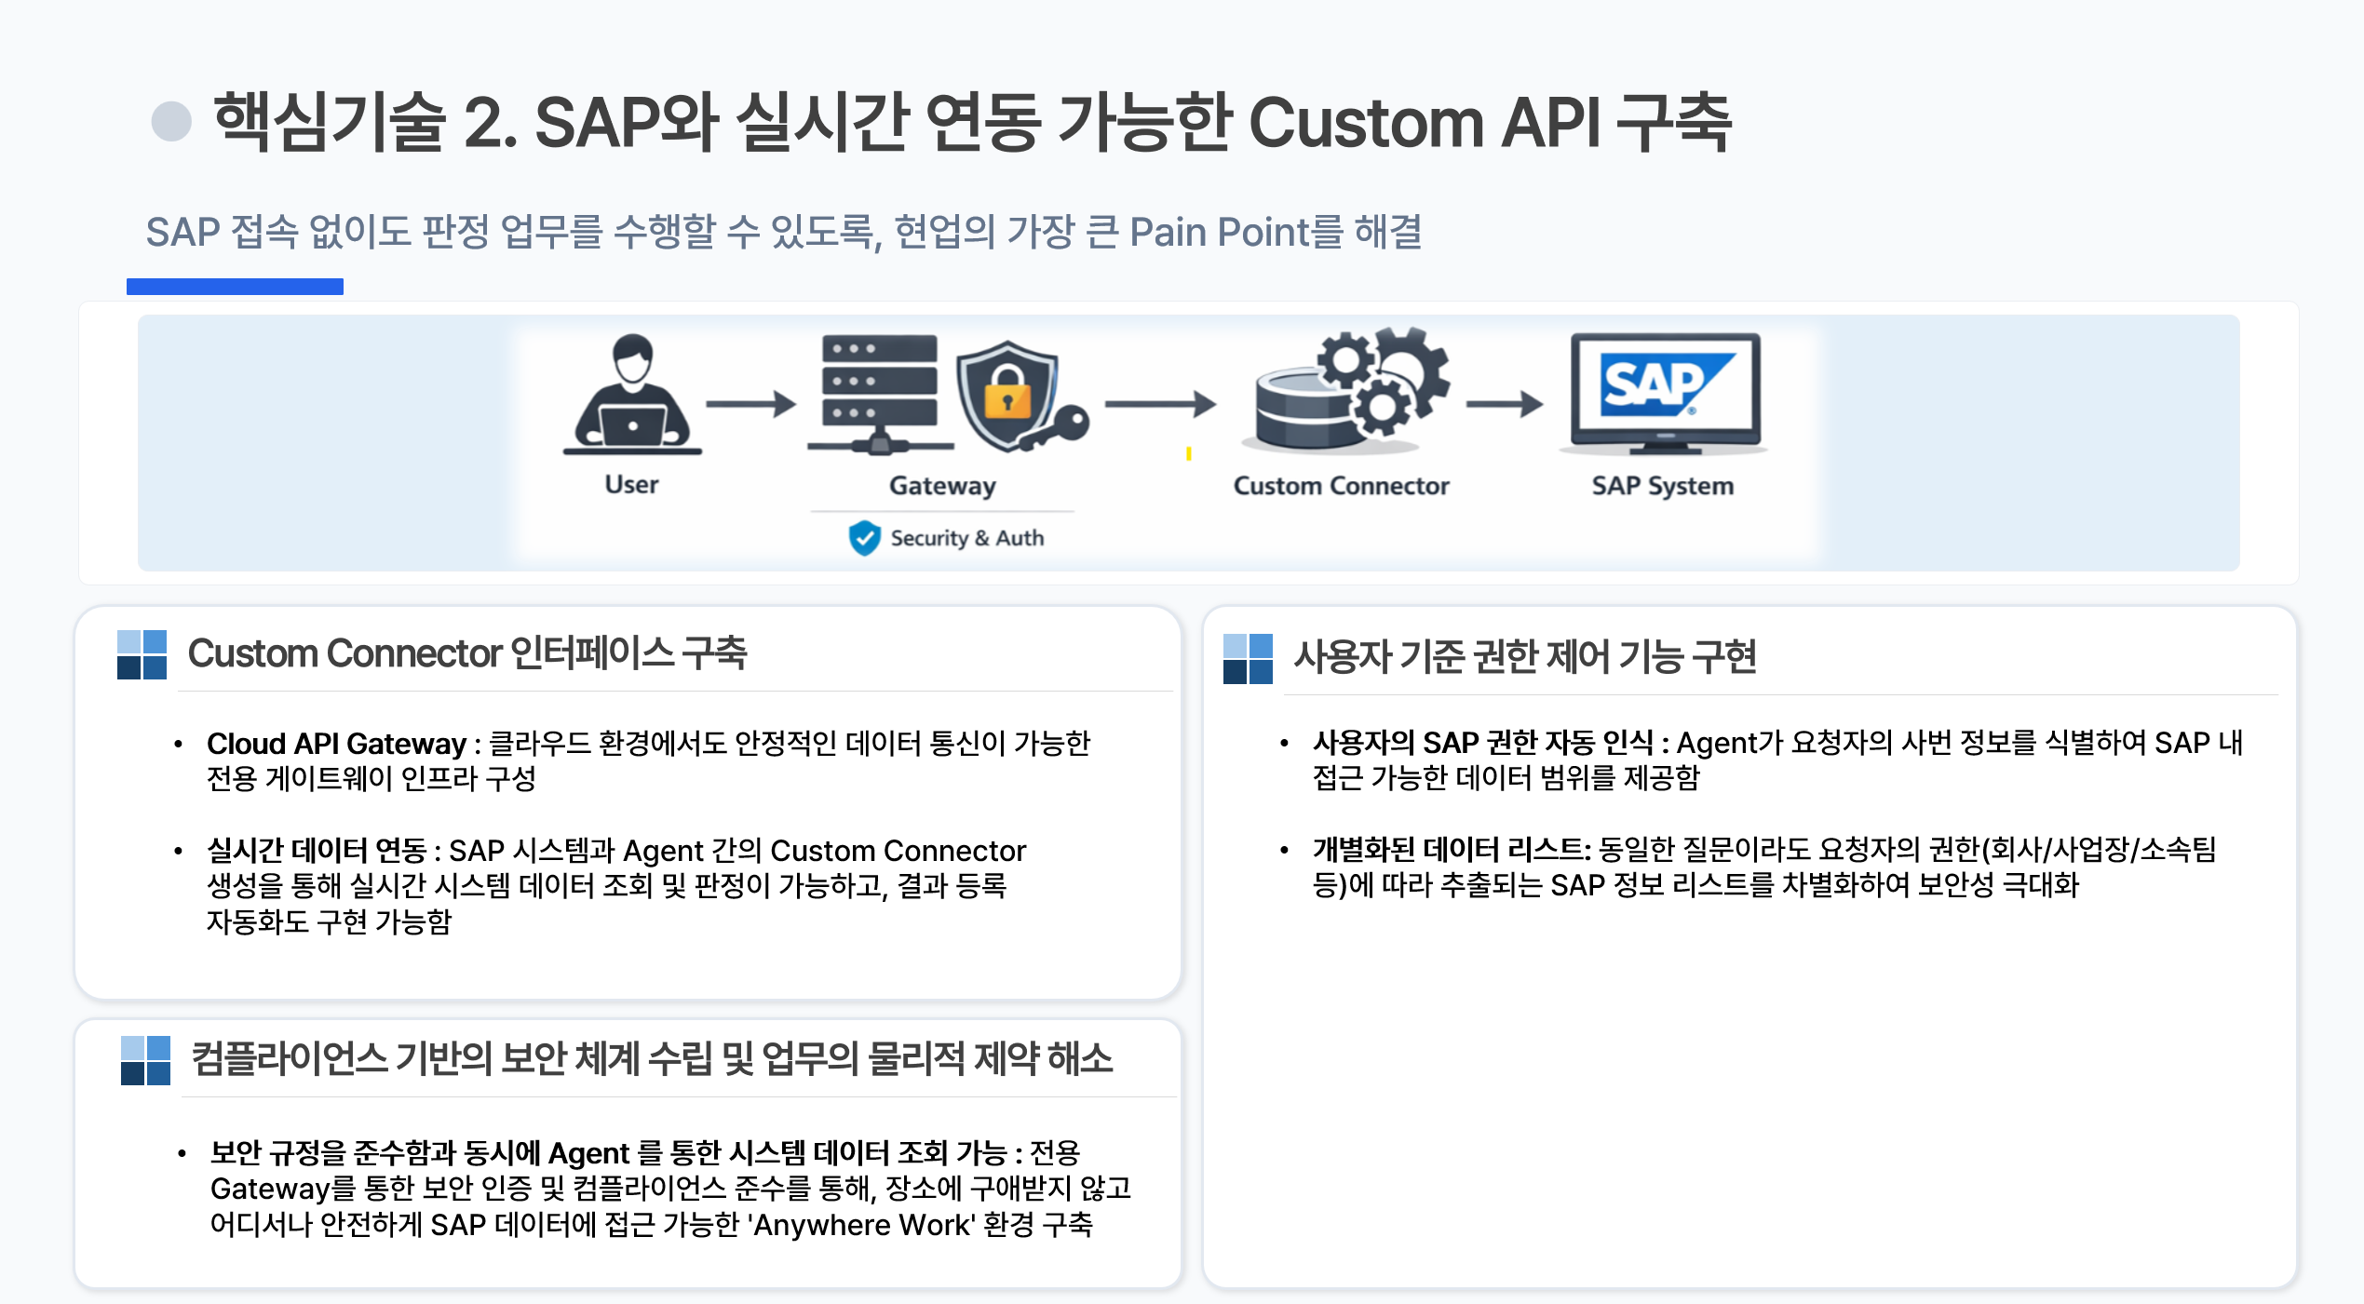Click the heading Custom Connector 인터페이스 구축

click(467, 653)
